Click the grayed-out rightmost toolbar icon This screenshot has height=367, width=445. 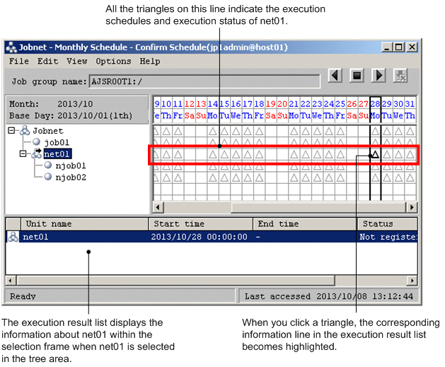(400, 76)
